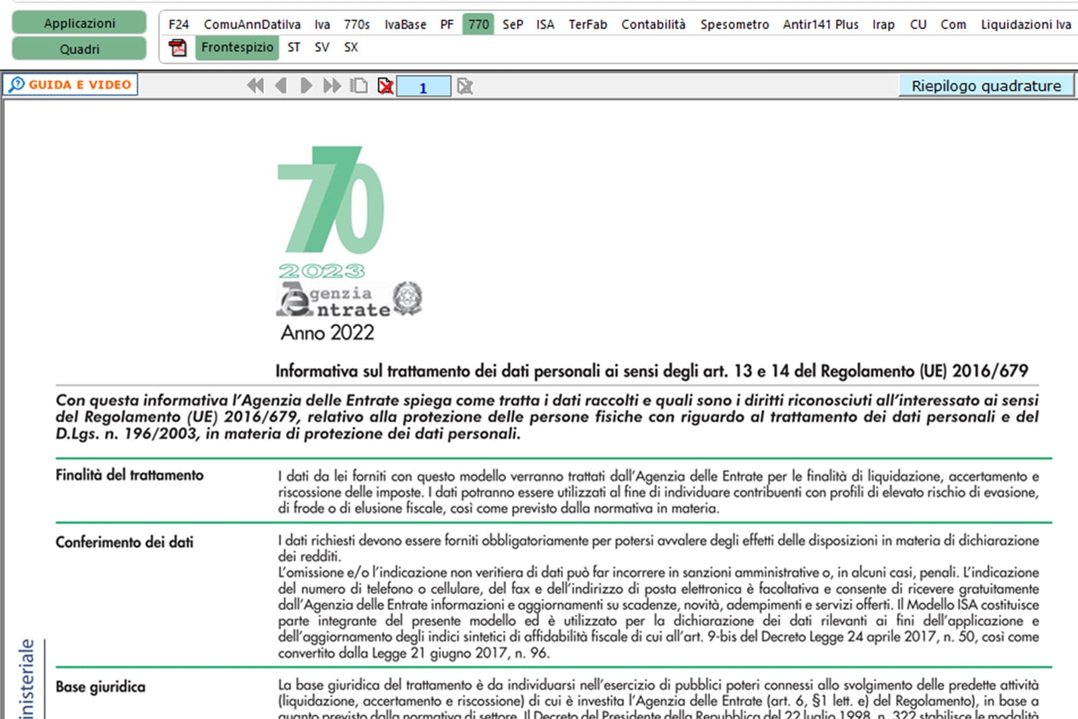Select the Iva tab
The image size is (1078, 719).
click(x=322, y=24)
